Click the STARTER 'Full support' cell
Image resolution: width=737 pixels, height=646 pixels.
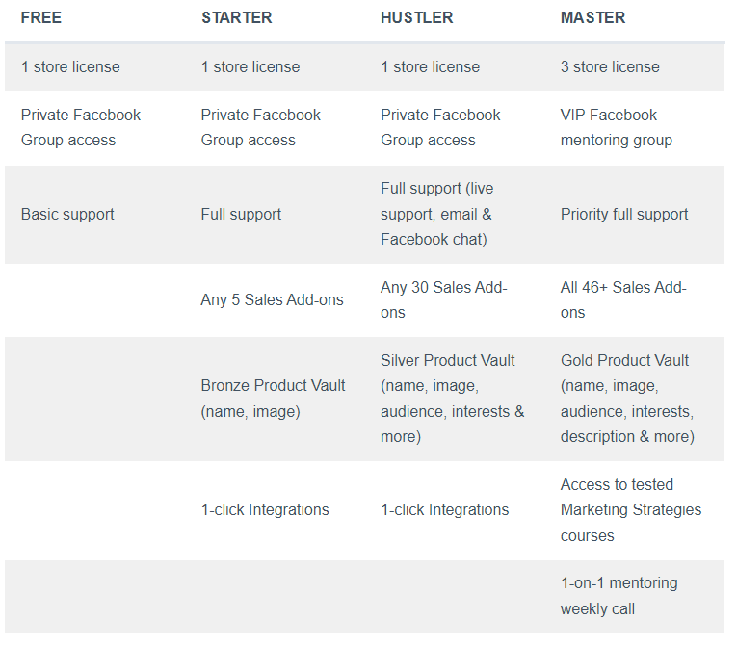(x=241, y=215)
